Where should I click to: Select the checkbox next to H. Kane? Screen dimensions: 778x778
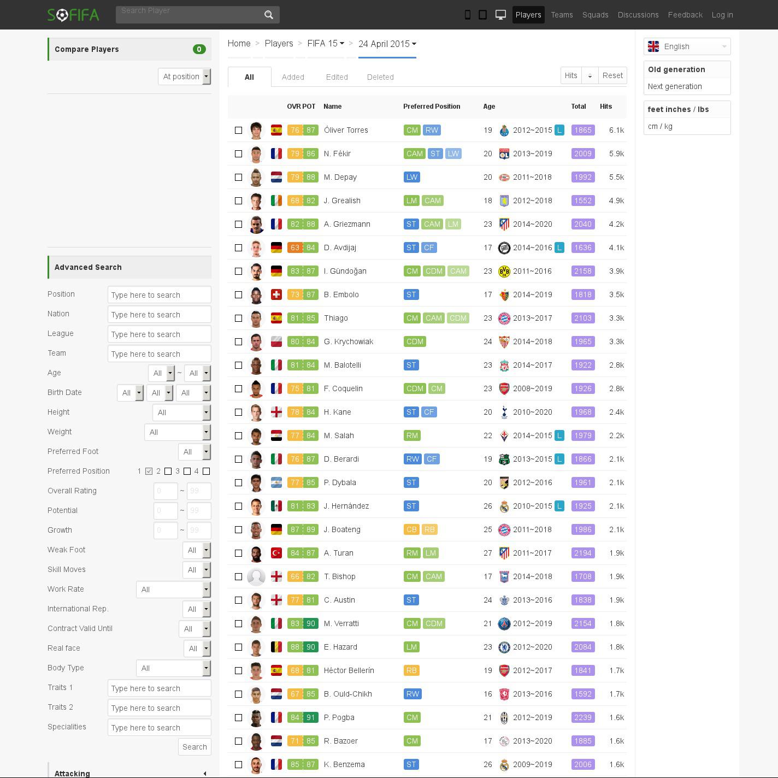coord(238,412)
